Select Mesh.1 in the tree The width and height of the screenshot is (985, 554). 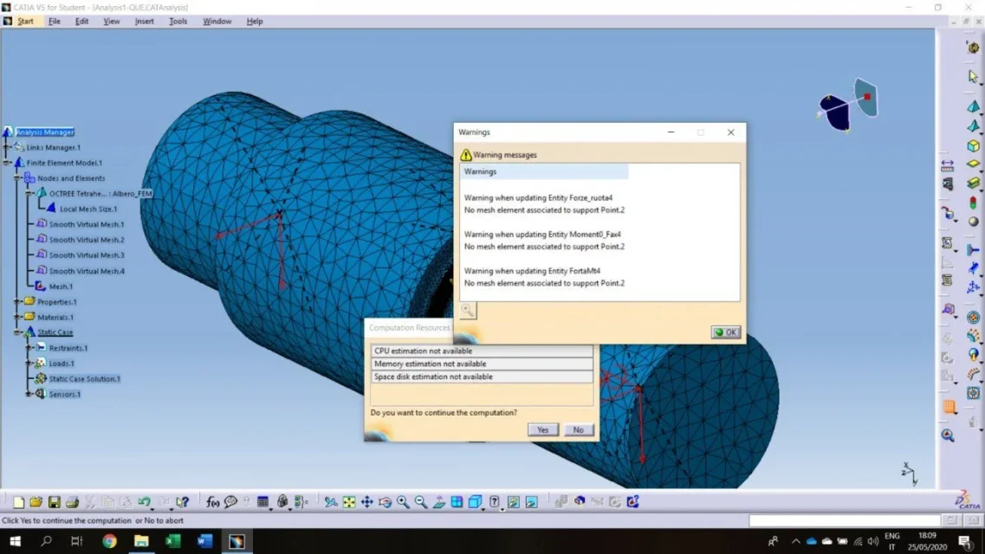point(61,287)
